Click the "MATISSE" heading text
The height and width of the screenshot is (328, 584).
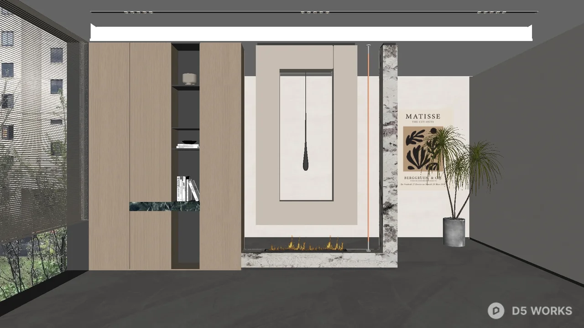coord(423,116)
